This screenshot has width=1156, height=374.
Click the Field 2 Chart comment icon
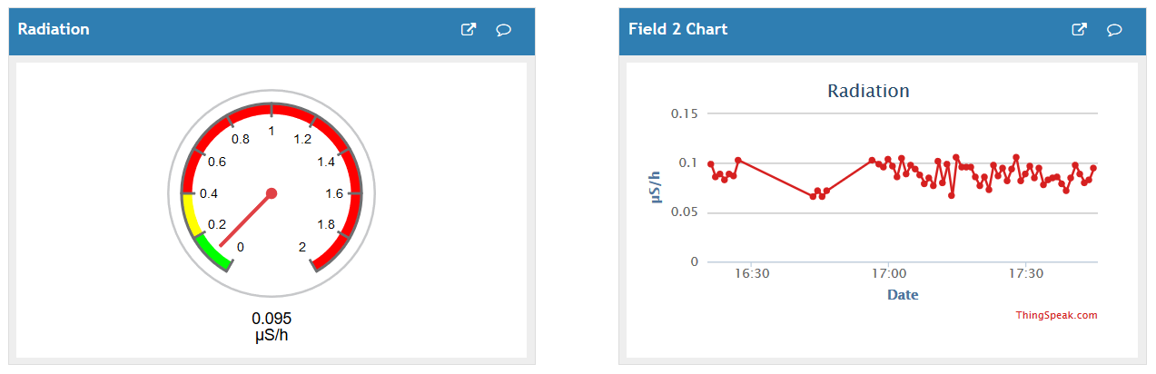(1114, 30)
